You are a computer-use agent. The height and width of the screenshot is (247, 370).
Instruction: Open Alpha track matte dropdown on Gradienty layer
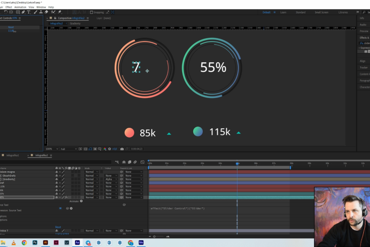111,179
